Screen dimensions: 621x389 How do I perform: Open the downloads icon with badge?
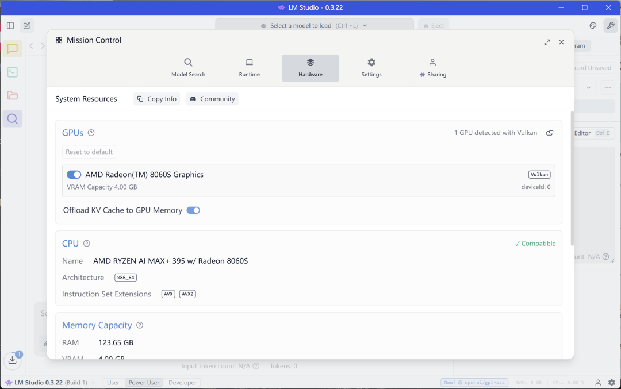[13, 360]
